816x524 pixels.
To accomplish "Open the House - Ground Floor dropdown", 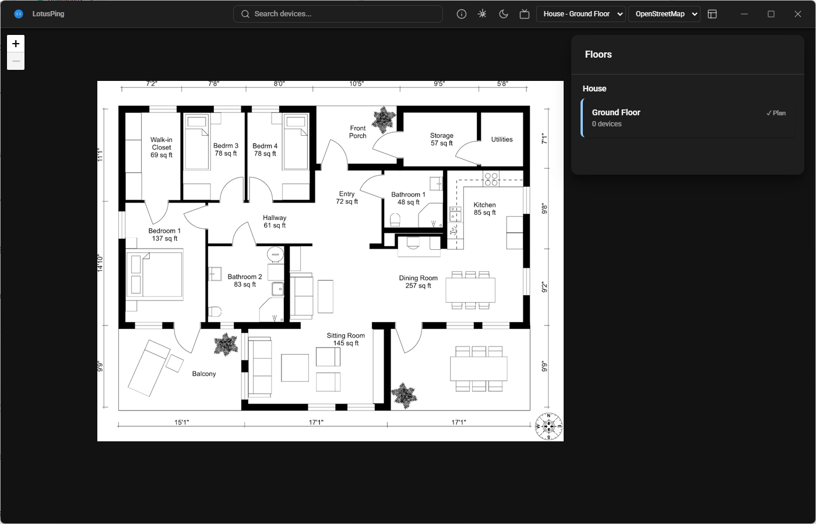I will [x=581, y=13].
